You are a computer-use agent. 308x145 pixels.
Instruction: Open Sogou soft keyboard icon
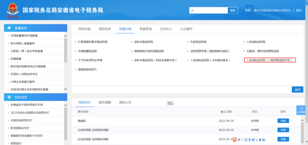click(253, 140)
